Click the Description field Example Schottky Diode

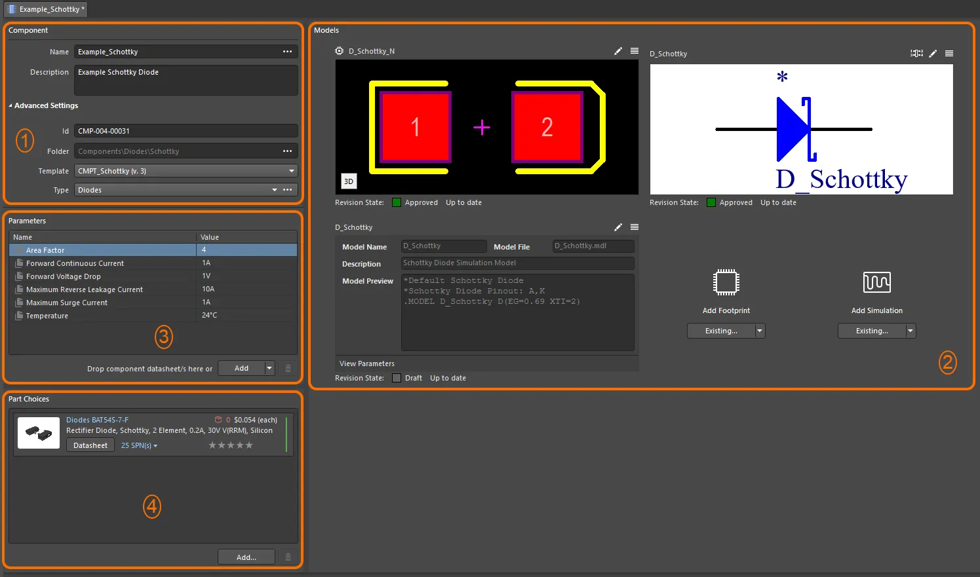click(x=186, y=80)
